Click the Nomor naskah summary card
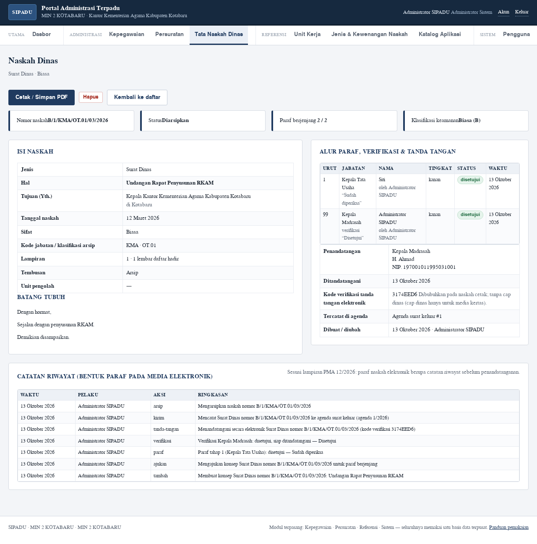The width and height of the screenshot is (537, 544). tap(71, 121)
